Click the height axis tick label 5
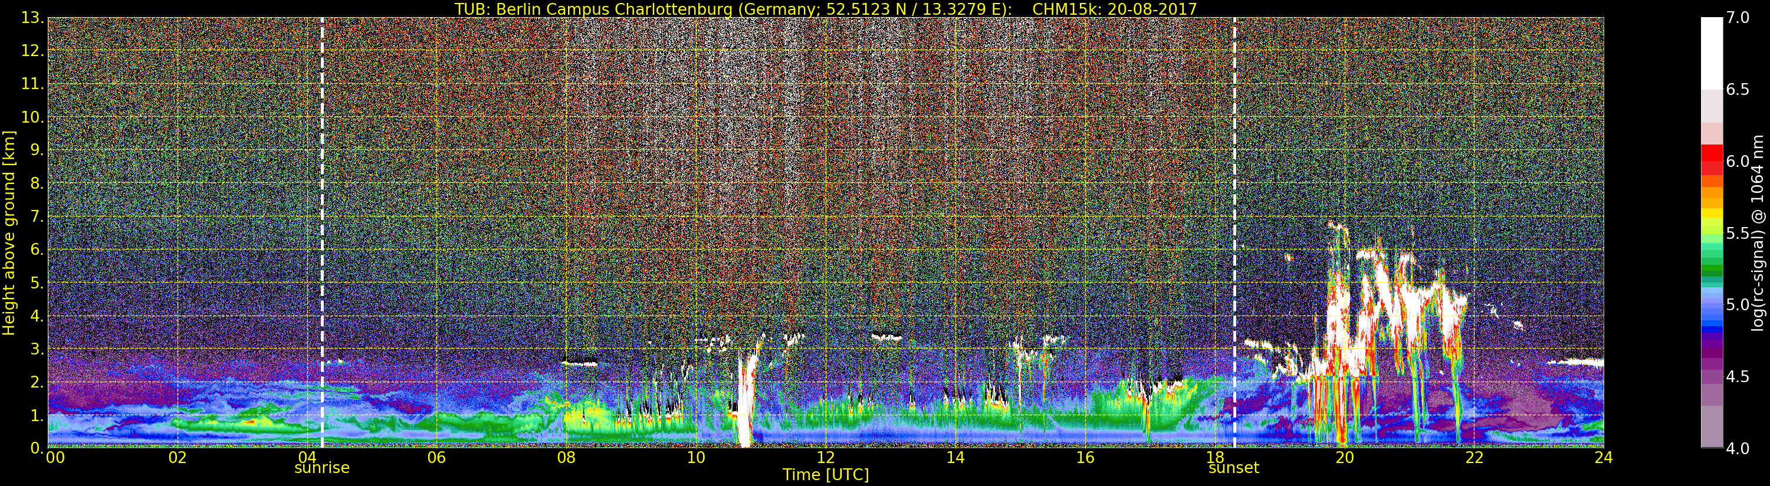The image size is (1770, 486). [x=38, y=283]
